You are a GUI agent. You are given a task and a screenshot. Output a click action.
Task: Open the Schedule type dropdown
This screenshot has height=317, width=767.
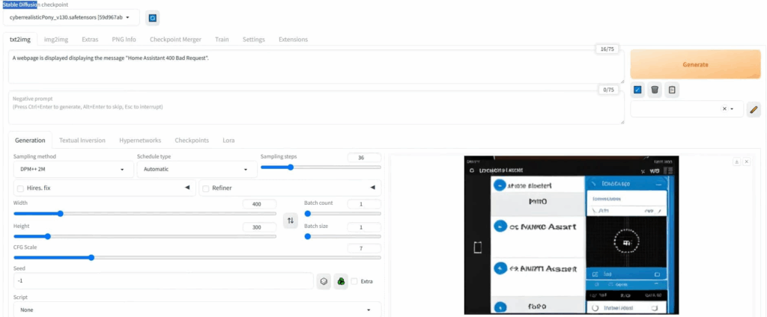[x=196, y=170]
